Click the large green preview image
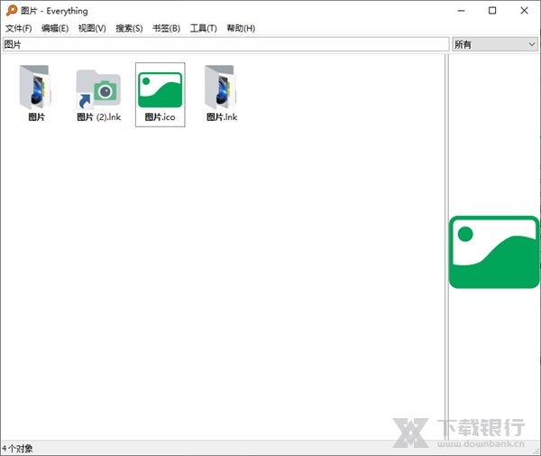This screenshot has height=456, width=541. 494,252
